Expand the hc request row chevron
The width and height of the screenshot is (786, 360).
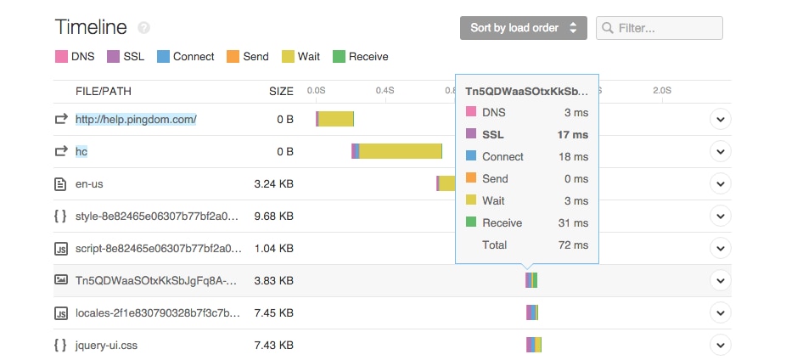(721, 151)
